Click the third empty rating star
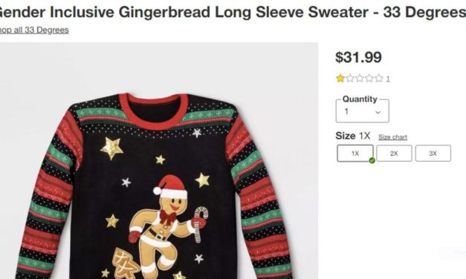Viewport: 466px width, 279px height. pyautogui.click(x=369, y=79)
